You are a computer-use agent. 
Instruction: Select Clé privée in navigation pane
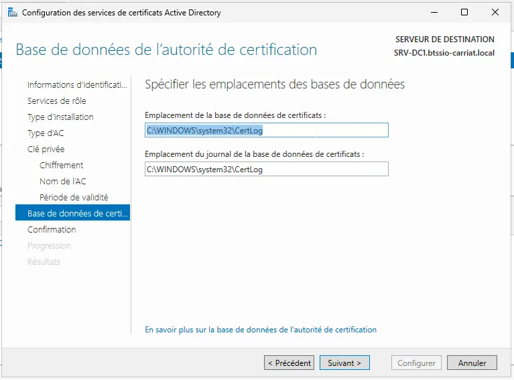46,149
